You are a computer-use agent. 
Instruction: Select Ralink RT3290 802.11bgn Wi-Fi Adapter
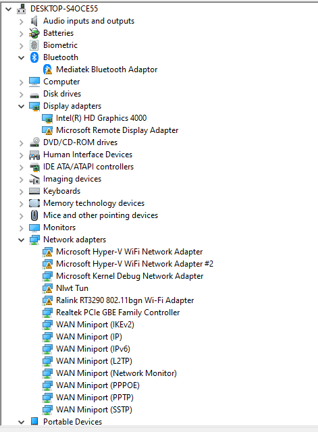(x=125, y=300)
